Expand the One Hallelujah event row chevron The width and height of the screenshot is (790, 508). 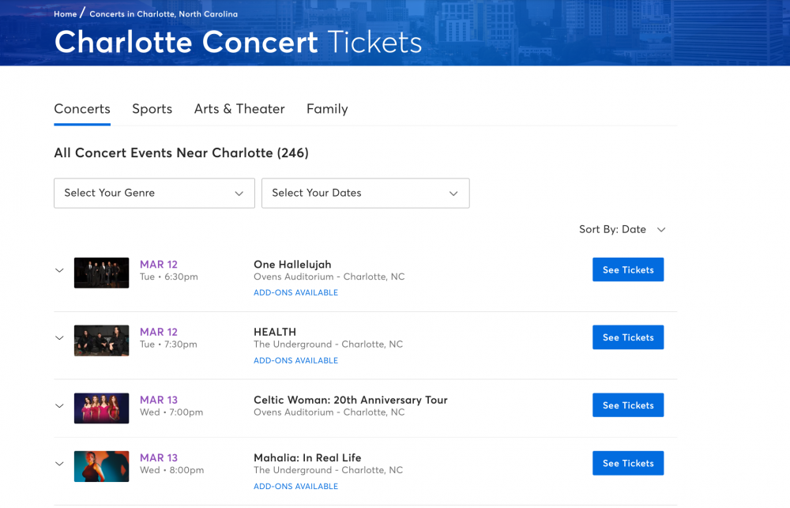coord(59,270)
